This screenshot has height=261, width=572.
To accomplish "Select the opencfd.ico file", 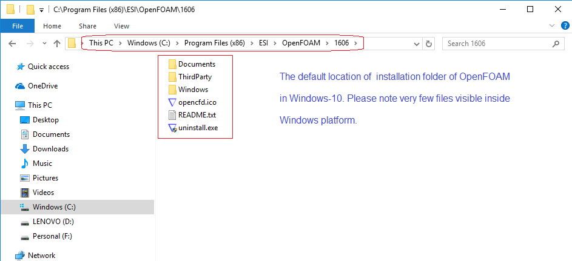I will (197, 102).
